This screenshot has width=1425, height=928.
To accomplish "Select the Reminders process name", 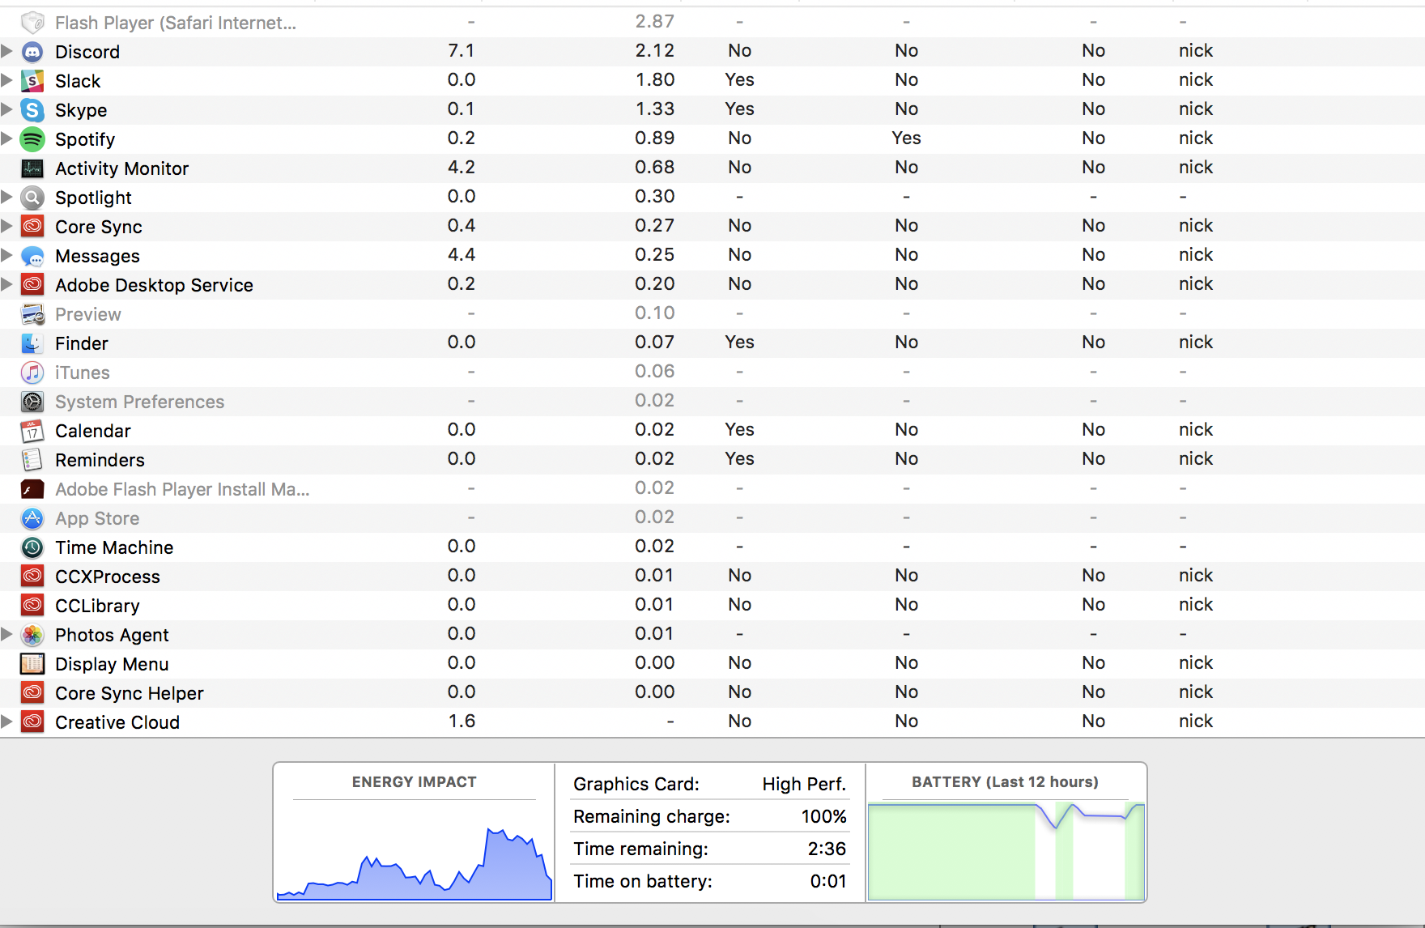I will 100,460.
